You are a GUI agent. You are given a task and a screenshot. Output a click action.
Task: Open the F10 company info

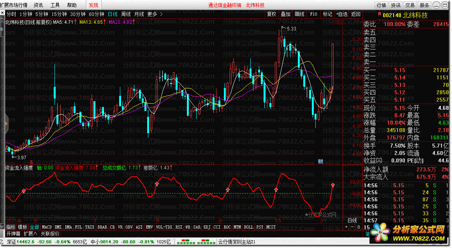(x=314, y=14)
